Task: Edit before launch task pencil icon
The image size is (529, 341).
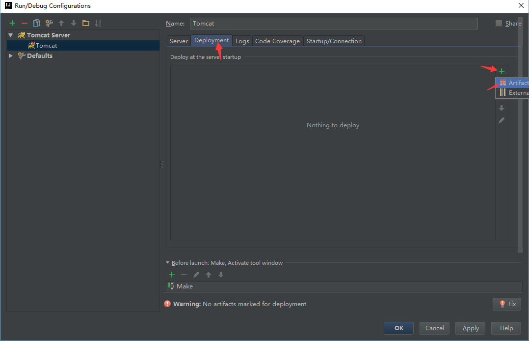Action: click(x=196, y=275)
